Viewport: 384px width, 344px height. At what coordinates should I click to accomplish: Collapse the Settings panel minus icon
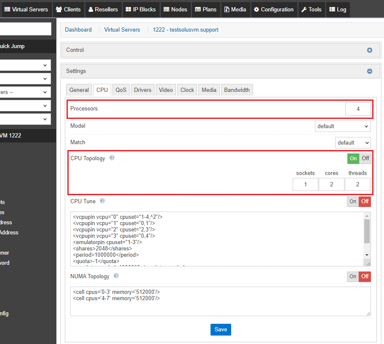coord(370,71)
